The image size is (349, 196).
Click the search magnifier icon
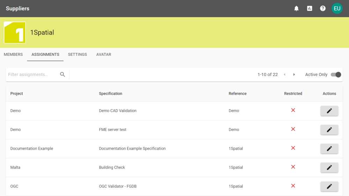(62, 75)
